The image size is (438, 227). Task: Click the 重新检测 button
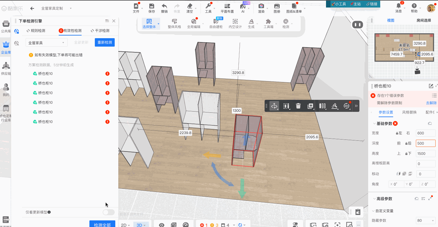coord(104,42)
